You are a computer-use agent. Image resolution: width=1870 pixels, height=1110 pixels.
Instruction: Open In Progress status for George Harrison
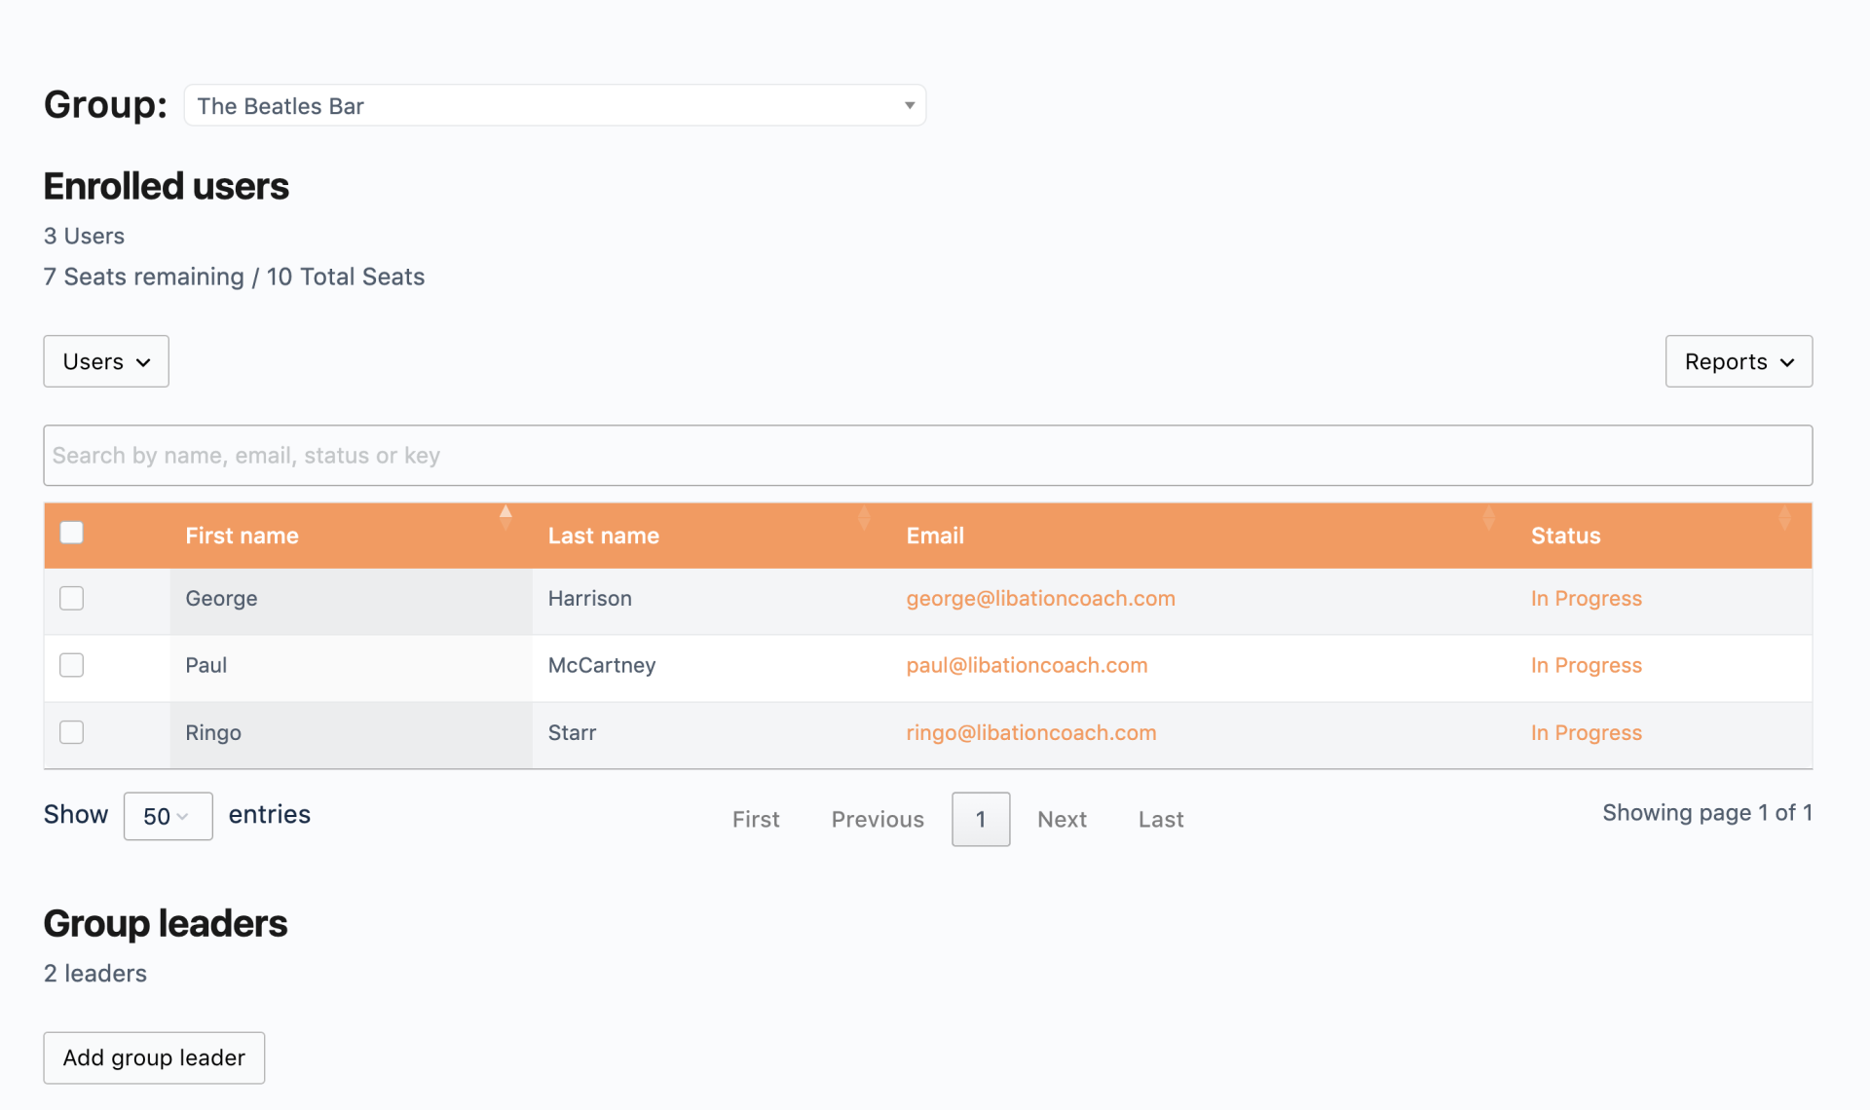[x=1586, y=599]
